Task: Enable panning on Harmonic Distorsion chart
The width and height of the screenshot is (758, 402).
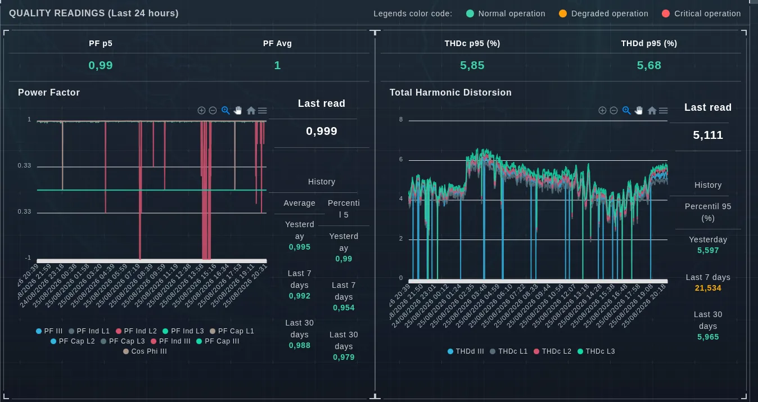Action: (639, 111)
